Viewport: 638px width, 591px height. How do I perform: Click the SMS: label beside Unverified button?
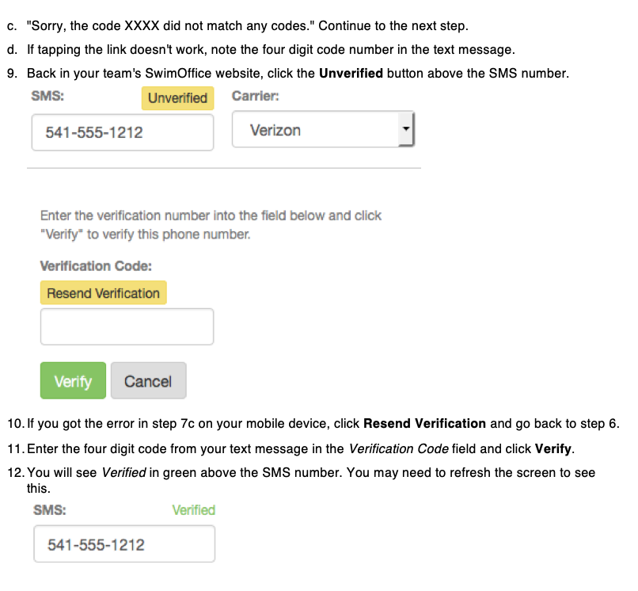coord(47,96)
